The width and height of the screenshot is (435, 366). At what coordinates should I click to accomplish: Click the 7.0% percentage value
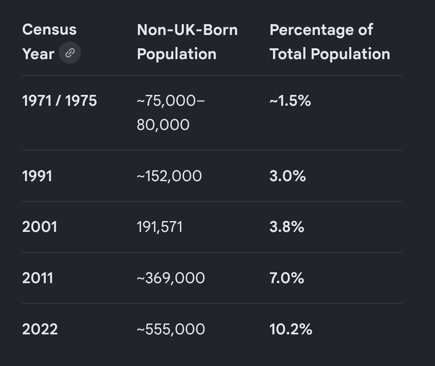[287, 278]
